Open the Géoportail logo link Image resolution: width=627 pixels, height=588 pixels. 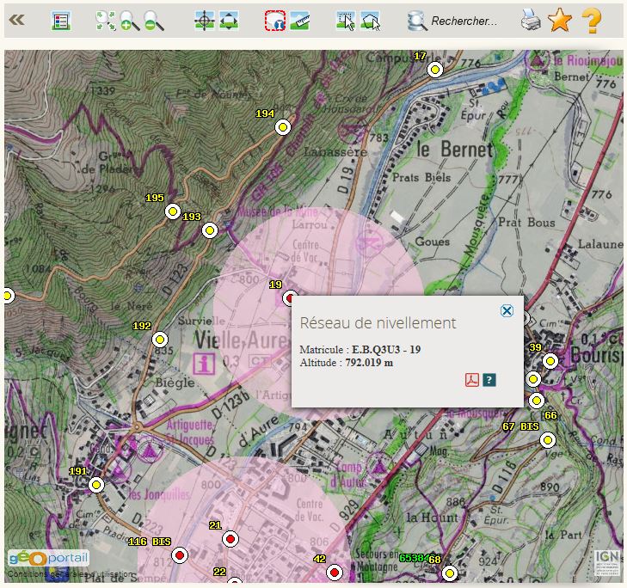coord(48,558)
